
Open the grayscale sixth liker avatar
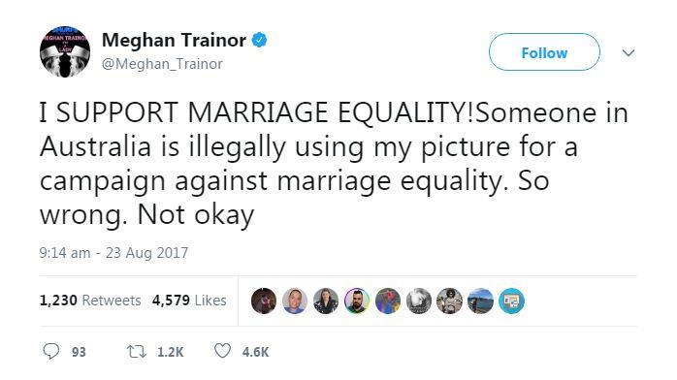tap(419, 301)
